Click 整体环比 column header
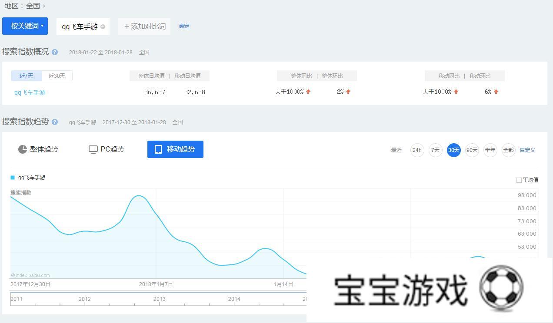 (x=332, y=76)
